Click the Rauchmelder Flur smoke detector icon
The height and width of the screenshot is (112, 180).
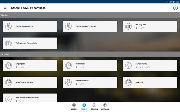click(x=68, y=82)
